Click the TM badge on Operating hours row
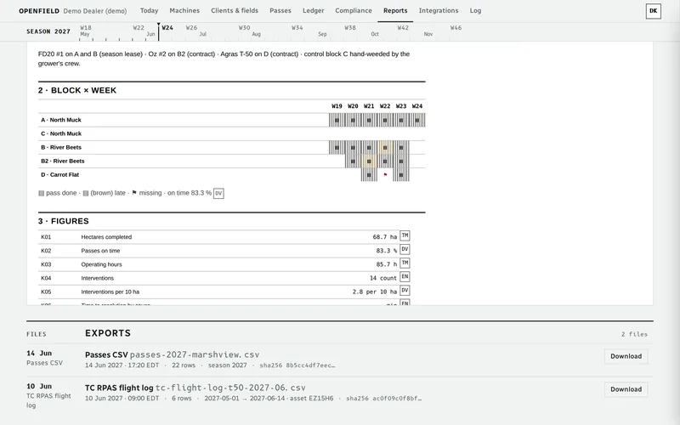680x425 pixels. (x=405, y=263)
